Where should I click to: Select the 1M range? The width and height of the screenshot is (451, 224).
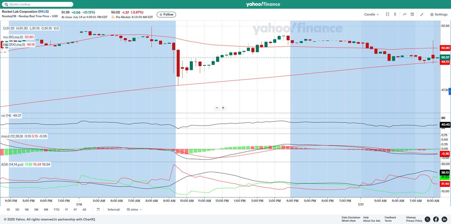point(27,209)
